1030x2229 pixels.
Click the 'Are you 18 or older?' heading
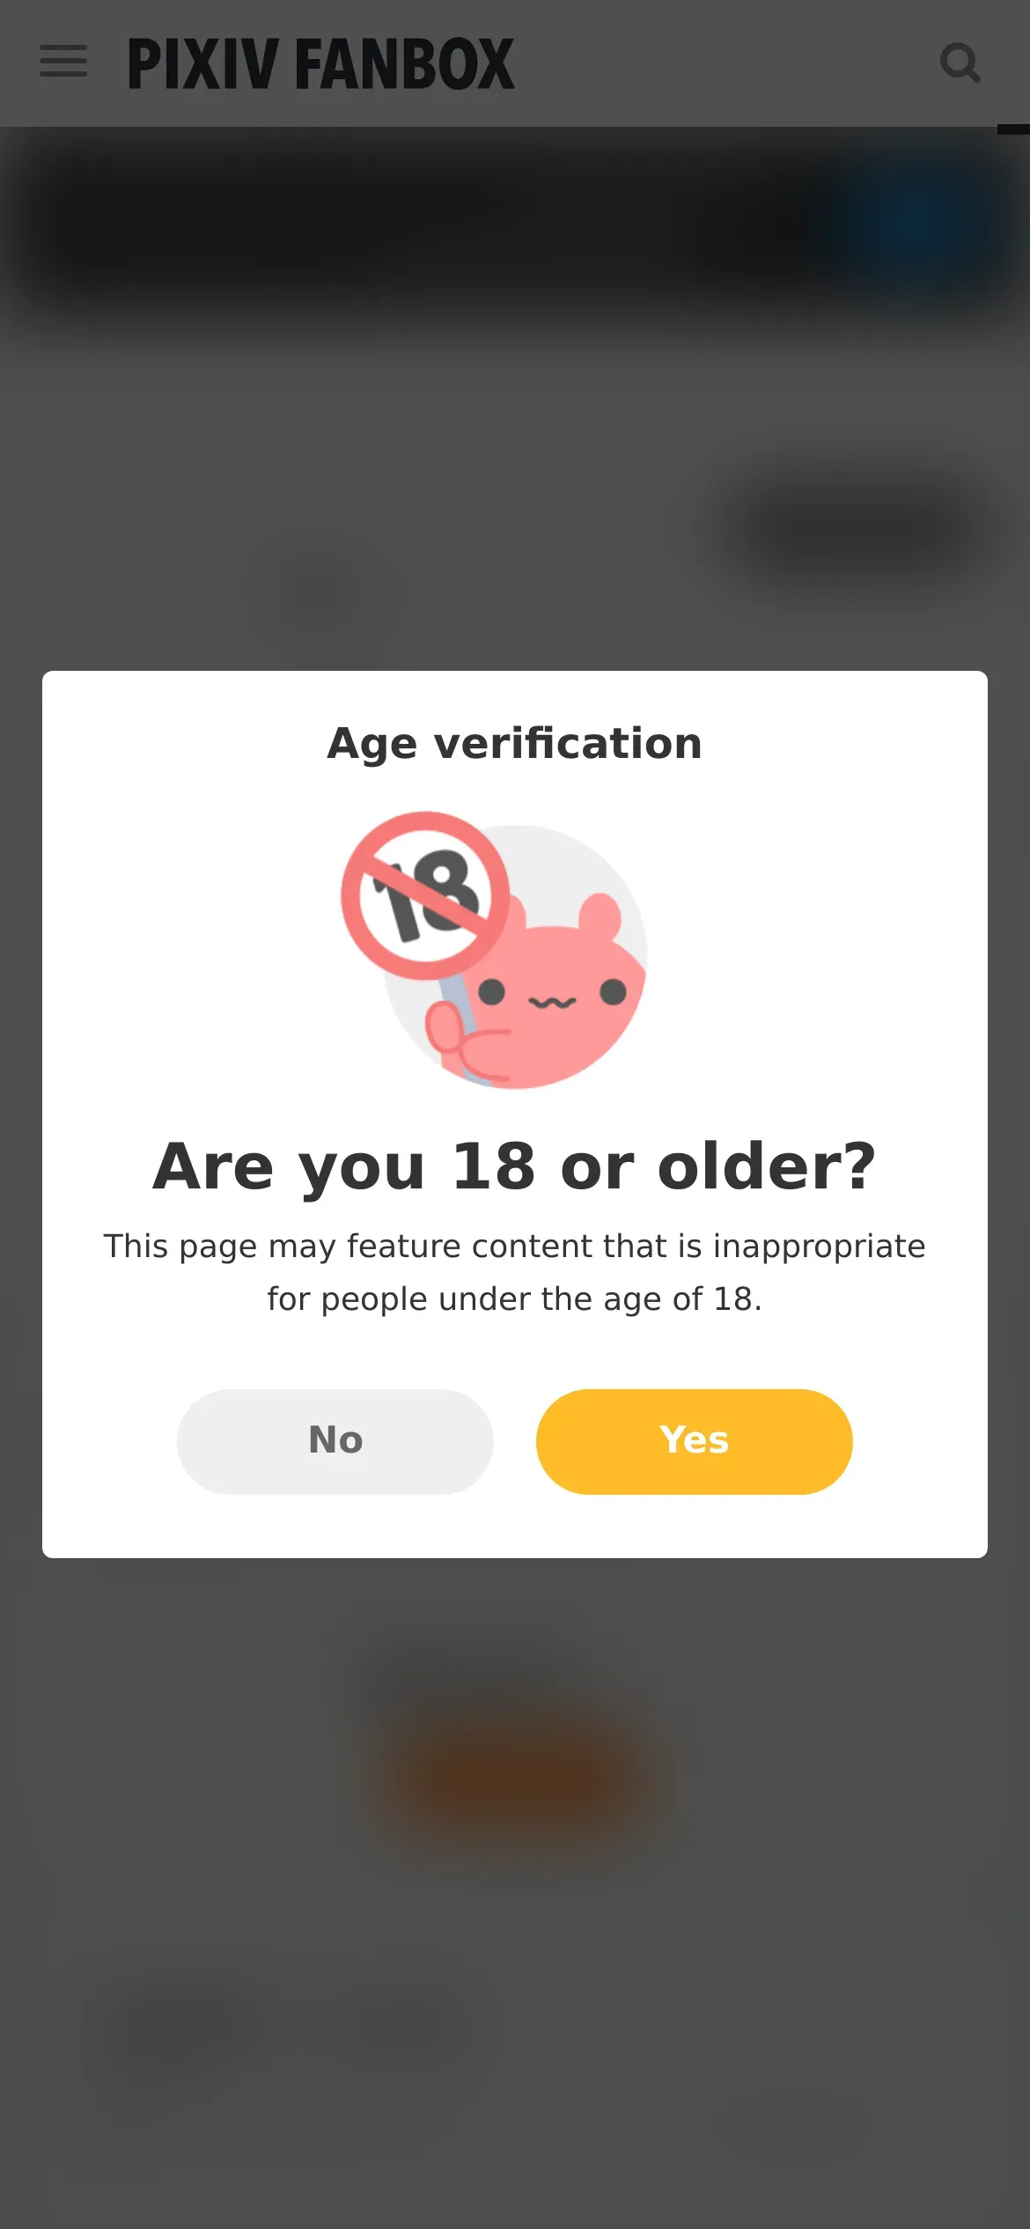pyautogui.click(x=515, y=1166)
